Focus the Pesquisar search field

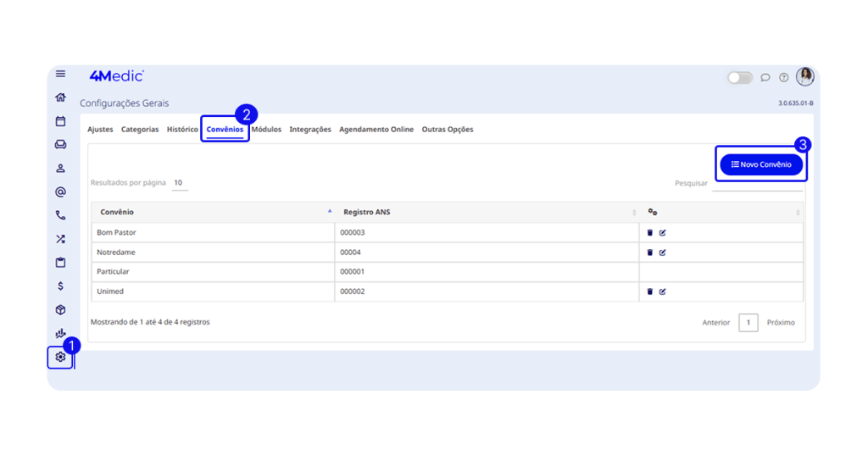756,183
